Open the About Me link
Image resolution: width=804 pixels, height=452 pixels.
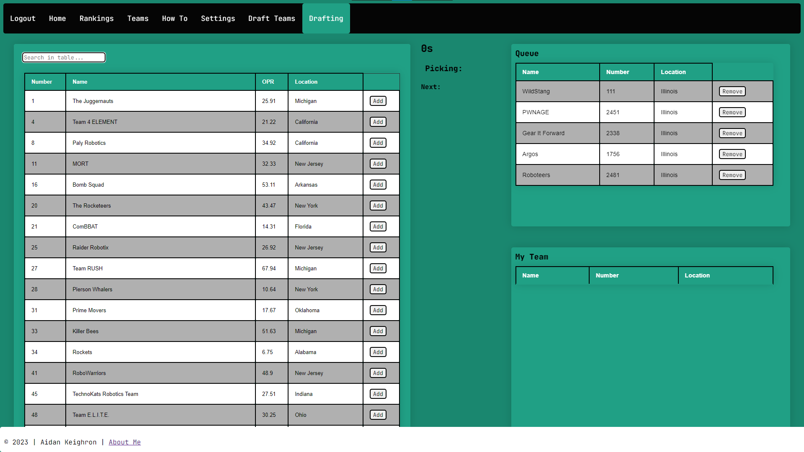click(x=125, y=442)
